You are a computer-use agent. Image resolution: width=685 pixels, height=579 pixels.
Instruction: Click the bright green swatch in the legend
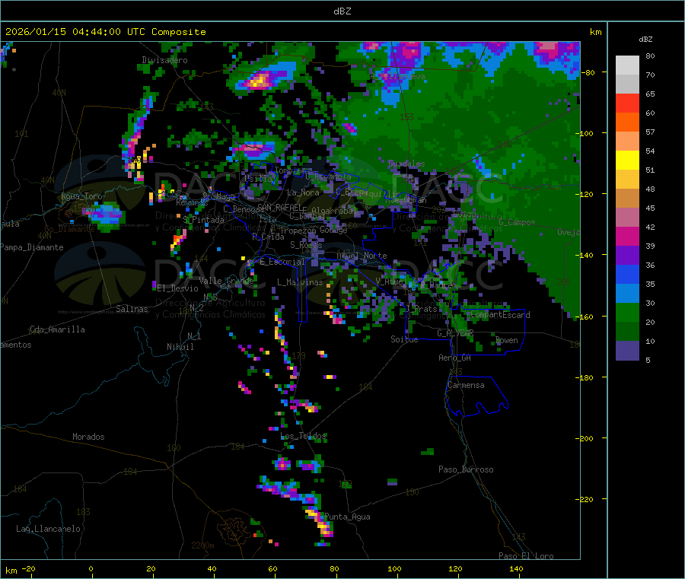[x=627, y=312]
